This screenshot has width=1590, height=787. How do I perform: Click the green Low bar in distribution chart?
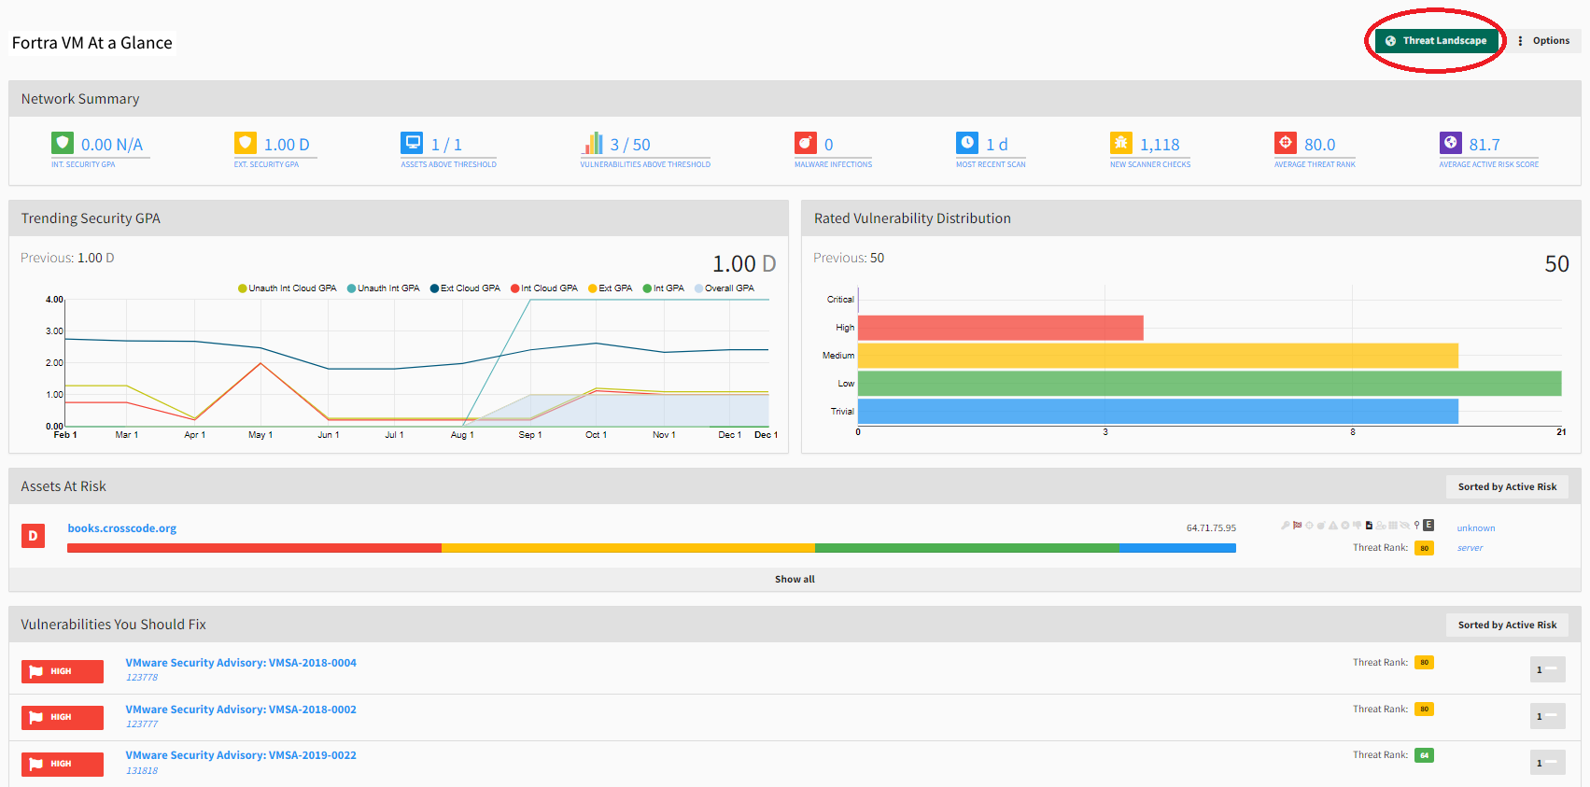[1209, 384]
